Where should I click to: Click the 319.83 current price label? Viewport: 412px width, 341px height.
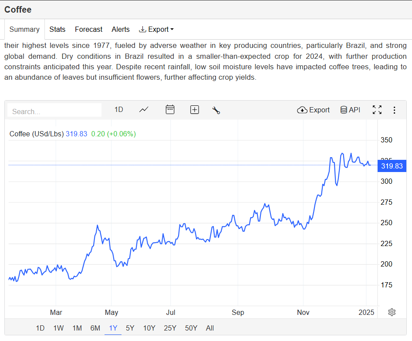[392, 166]
